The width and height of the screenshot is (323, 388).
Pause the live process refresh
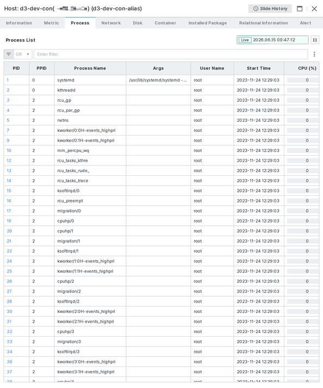(315, 40)
